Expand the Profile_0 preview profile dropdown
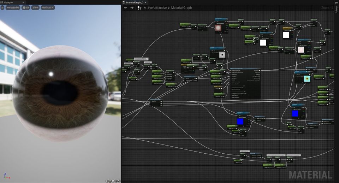339x183 pixels. click(x=48, y=7)
